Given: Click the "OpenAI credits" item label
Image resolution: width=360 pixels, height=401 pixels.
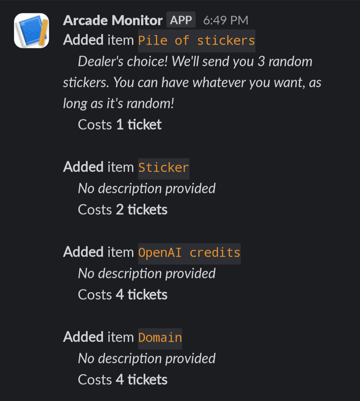Looking at the screenshot, I should 189,253.
